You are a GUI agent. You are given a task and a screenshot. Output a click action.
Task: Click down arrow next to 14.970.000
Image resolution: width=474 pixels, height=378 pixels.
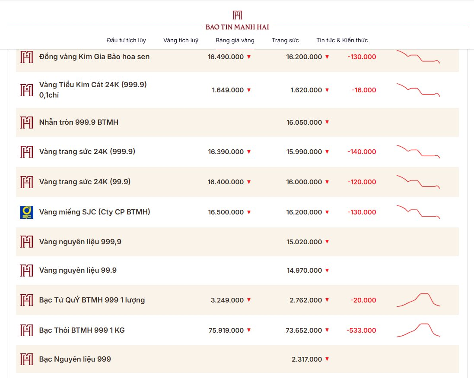327,270
